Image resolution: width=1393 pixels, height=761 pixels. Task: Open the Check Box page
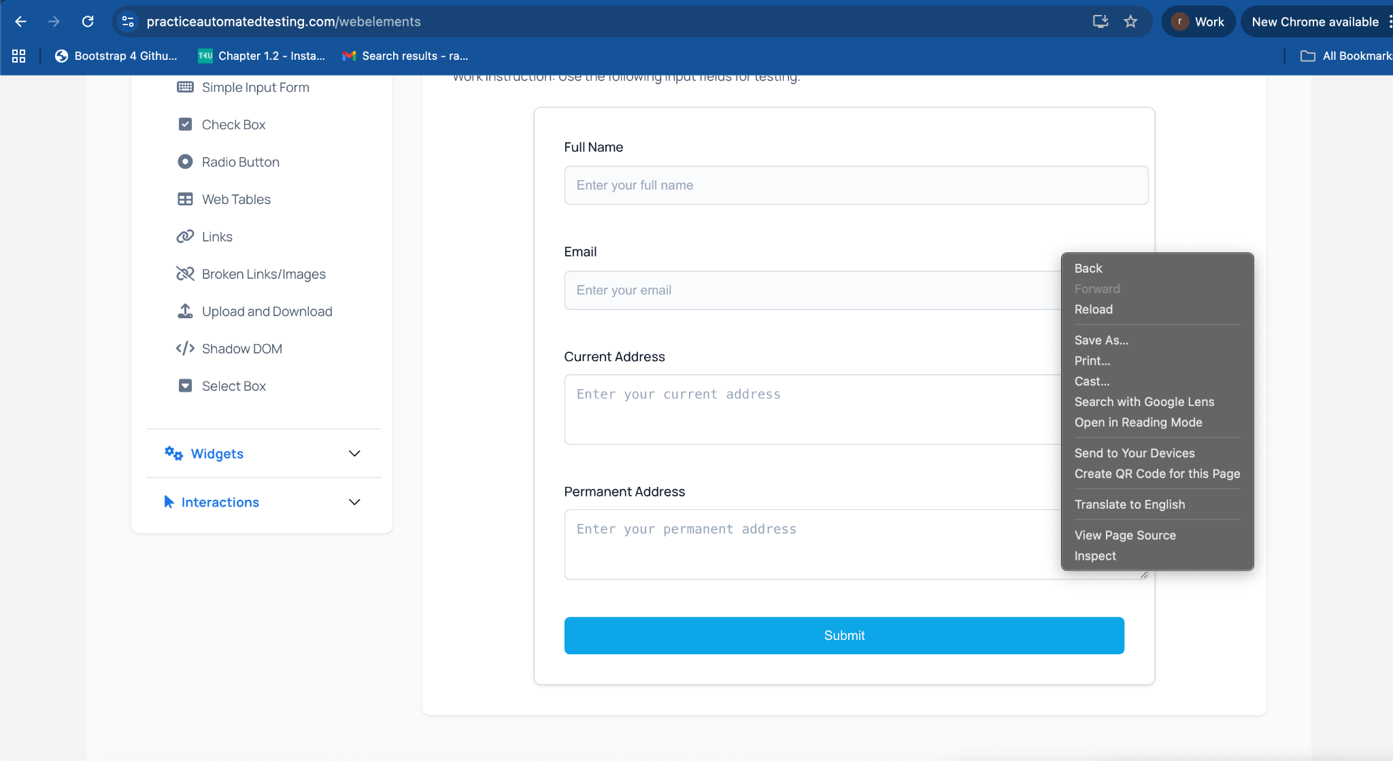(233, 124)
